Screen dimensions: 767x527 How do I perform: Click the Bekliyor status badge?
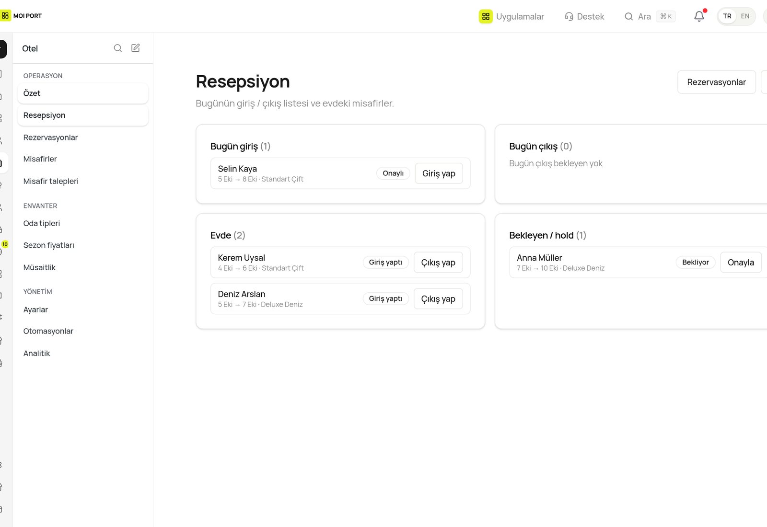click(696, 262)
